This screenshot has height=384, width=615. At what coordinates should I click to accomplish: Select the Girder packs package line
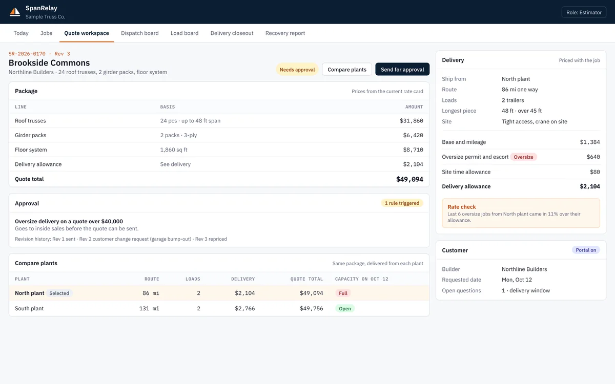(x=219, y=135)
